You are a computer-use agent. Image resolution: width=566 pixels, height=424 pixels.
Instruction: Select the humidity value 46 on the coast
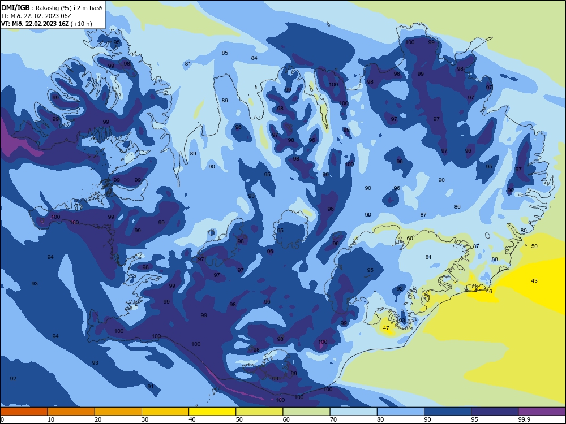489,291
